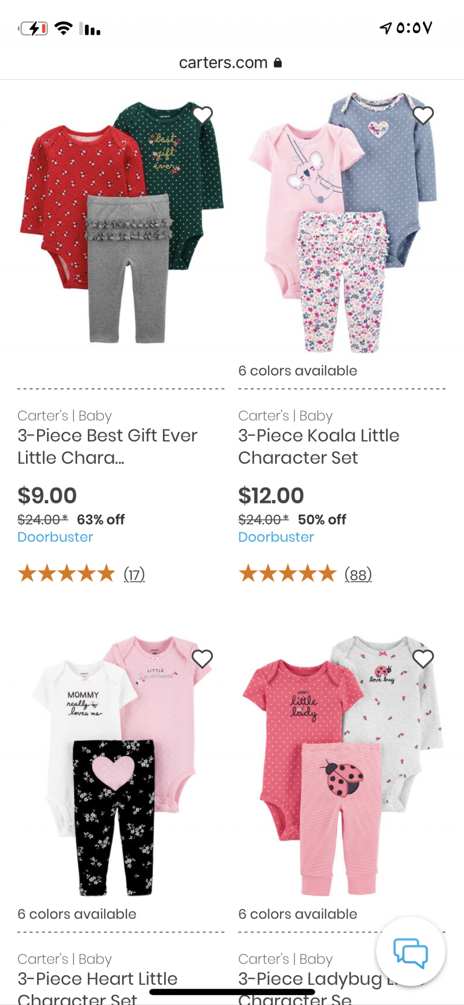Viewport: 464px width, 1005px height.
Task: Tap the battery charging status icon
Action: (x=33, y=29)
